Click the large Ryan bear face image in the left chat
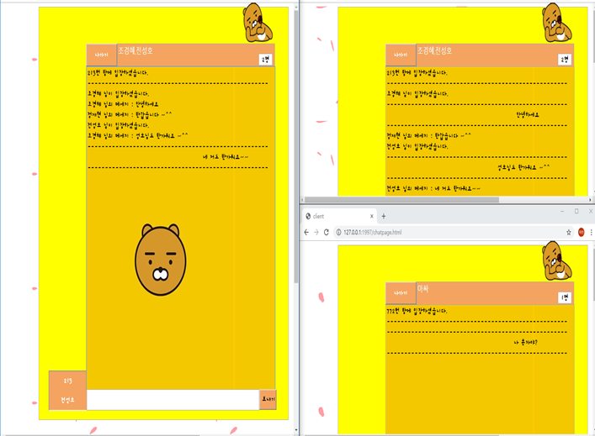The image size is (595, 436). coord(161,260)
